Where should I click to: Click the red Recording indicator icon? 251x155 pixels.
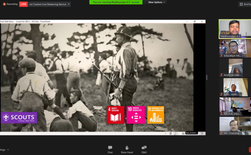click(x=4, y=4)
